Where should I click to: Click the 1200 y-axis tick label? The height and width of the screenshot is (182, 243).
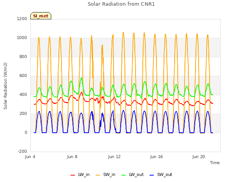tap(22, 19)
